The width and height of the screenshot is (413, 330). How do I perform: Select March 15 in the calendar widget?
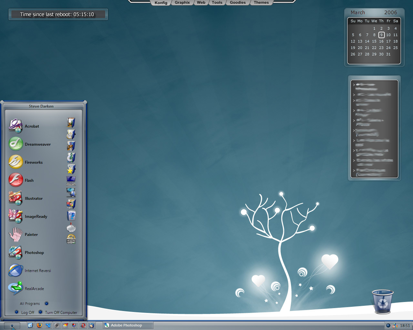click(374, 41)
